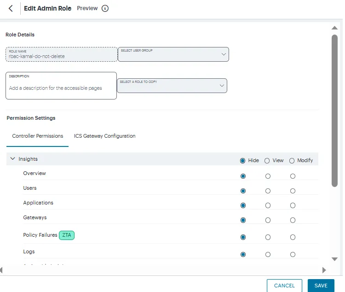Image resolution: width=345 pixels, height=292 pixels.
Task: Set Gateways permission to Modify
Action: click(x=293, y=220)
